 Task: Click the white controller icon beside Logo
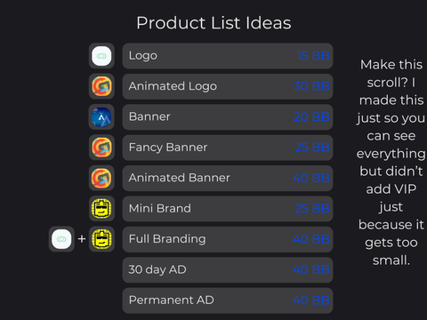click(101, 56)
